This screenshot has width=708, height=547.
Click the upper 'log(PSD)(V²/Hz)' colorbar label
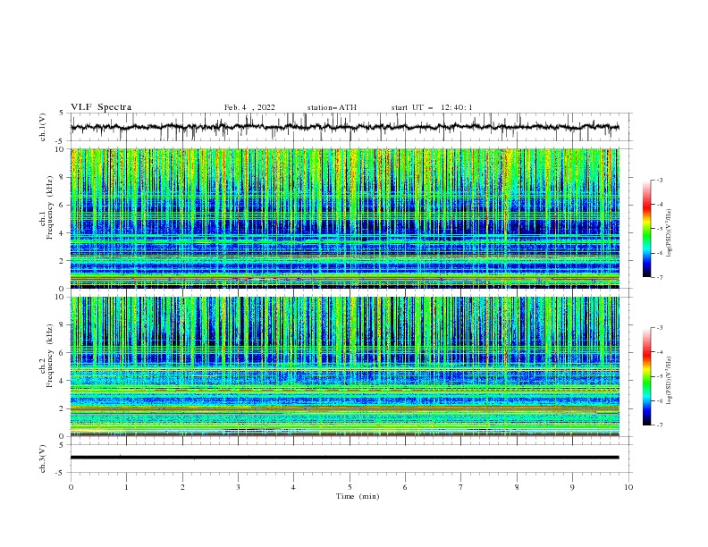[669, 233]
